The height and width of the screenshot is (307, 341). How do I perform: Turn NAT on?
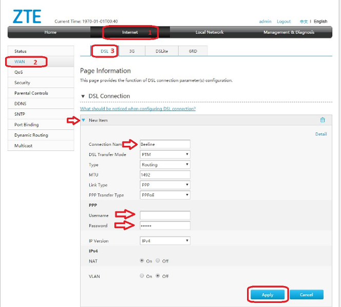tap(142, 261)
